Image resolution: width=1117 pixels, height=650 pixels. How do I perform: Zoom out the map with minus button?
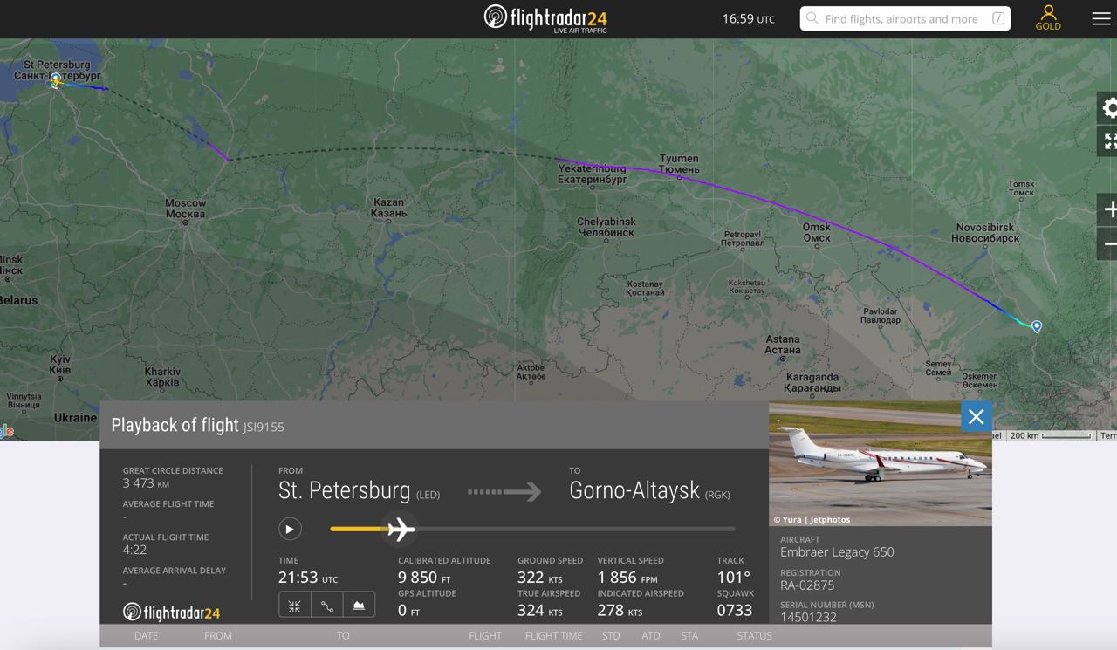(1109, 243)
